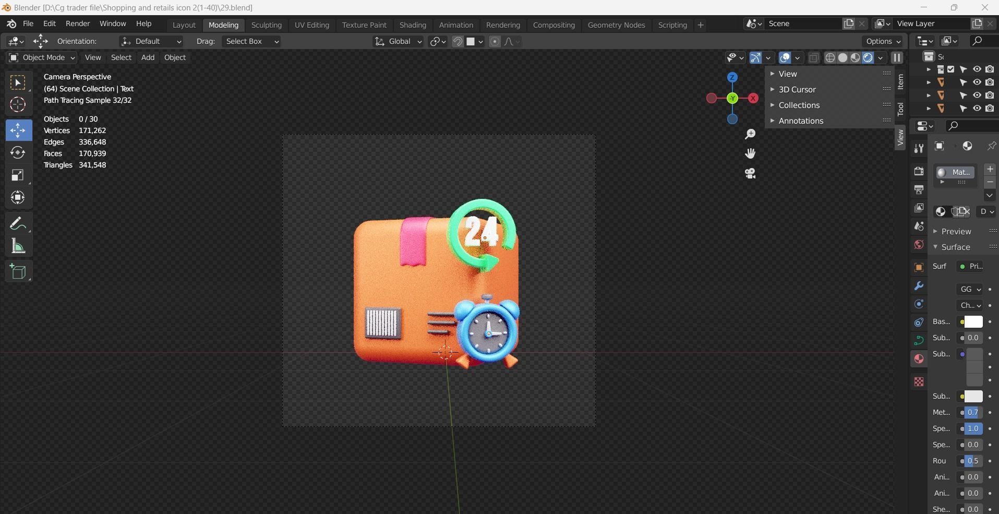Viewport: 999px width, 514px height.
Task: Select the Select Box tool
Action: click(x=18, y=83)
